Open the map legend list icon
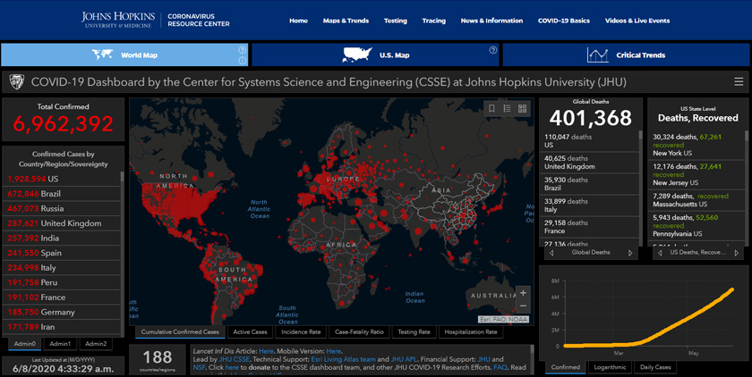Screen dimensions: 752x377 click(507, 109)
